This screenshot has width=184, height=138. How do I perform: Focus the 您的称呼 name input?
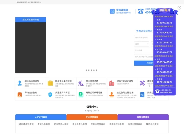[144, 50]
